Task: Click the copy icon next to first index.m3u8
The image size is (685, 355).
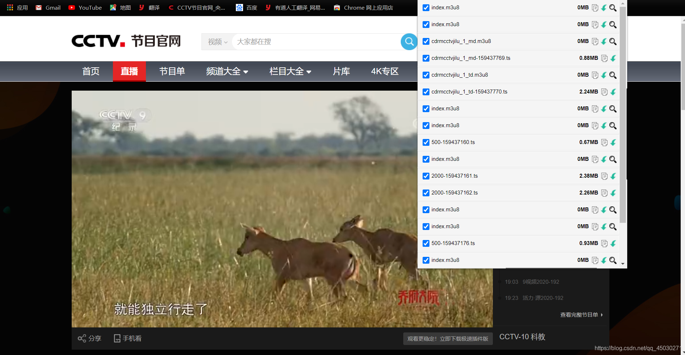Action: 595,8
